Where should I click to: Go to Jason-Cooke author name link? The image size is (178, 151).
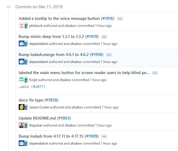39,107
